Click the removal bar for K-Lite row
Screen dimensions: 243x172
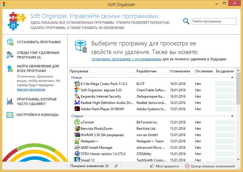(225, 84)
